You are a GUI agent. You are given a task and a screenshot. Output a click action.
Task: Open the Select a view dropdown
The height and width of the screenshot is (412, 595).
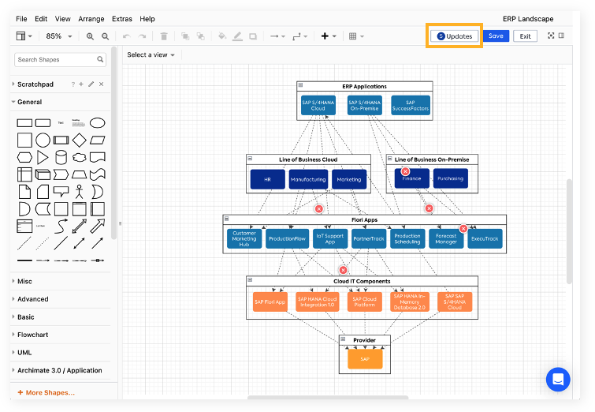[x=151, y=54]
